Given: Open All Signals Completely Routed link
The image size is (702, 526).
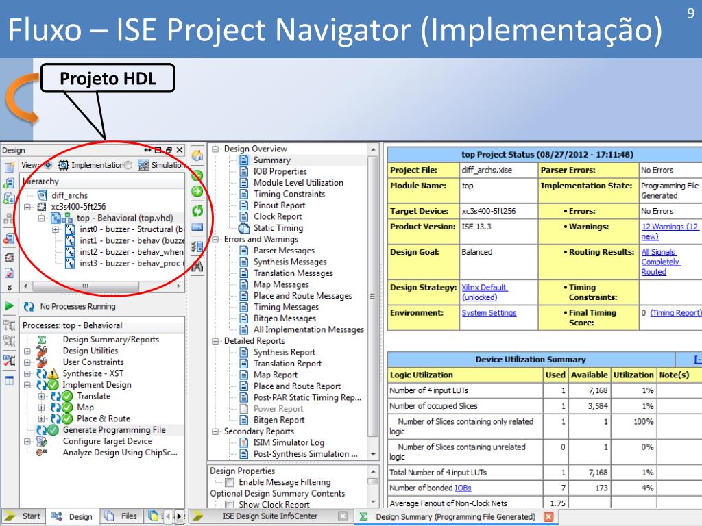Looking at the screenshot, I should point(661,262).
